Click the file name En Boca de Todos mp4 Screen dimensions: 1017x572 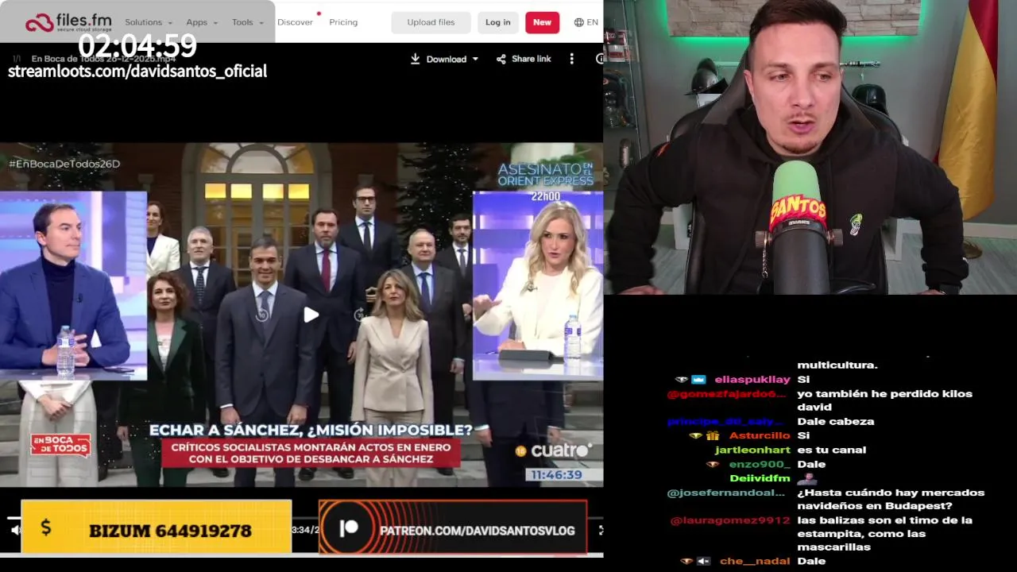click(103, 59)
